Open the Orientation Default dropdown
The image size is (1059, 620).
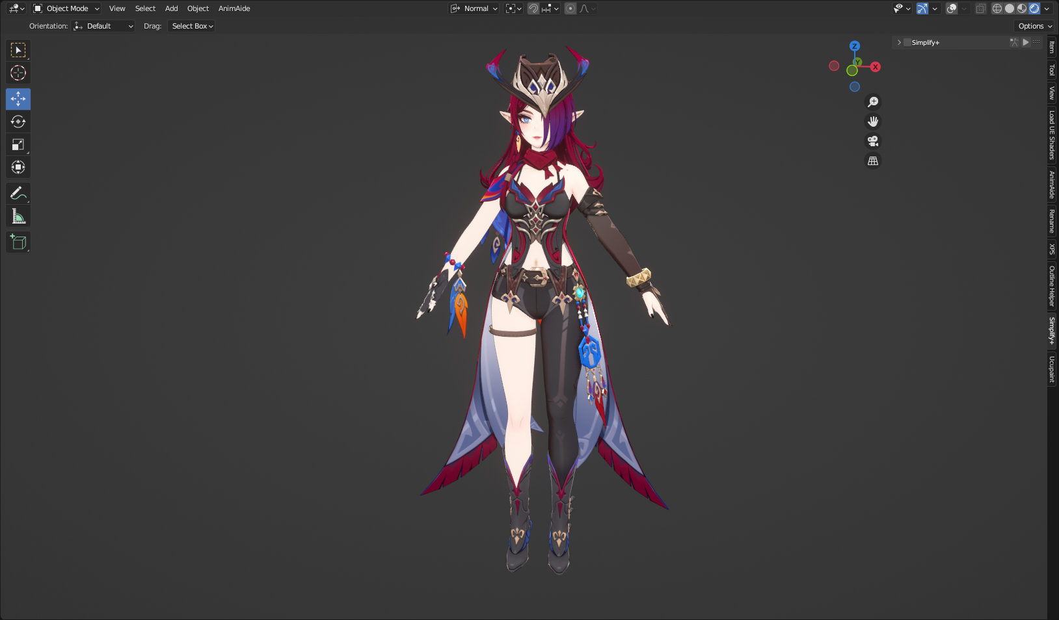click(x=103, y=26)
